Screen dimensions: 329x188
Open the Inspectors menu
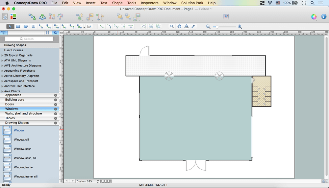click(149, 3)
